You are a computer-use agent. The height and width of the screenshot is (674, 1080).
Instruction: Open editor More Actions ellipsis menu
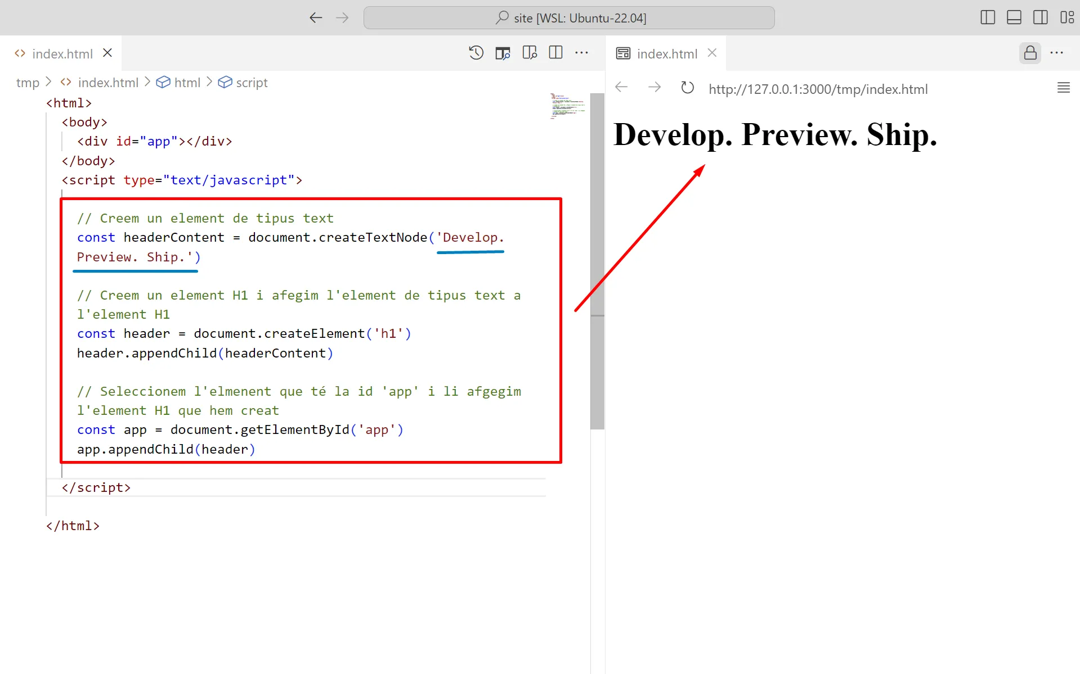(581, 53)
